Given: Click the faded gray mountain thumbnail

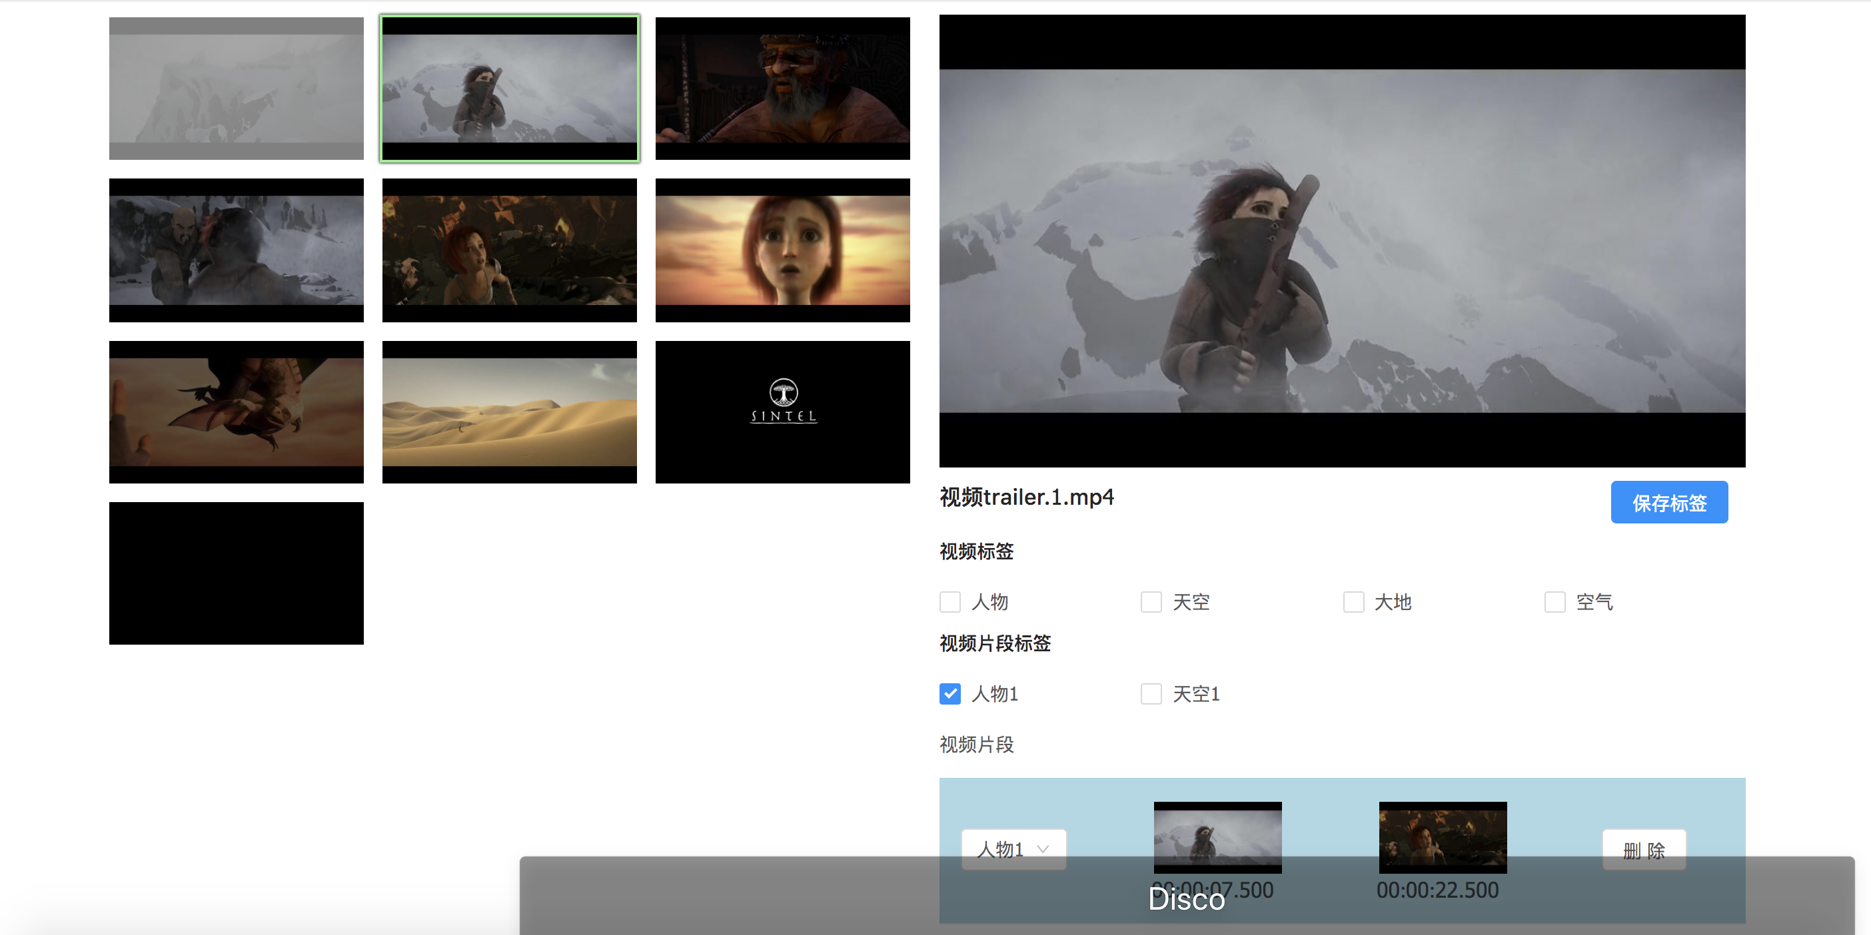Looking at the screenshot, I should [x=236, y=88].
